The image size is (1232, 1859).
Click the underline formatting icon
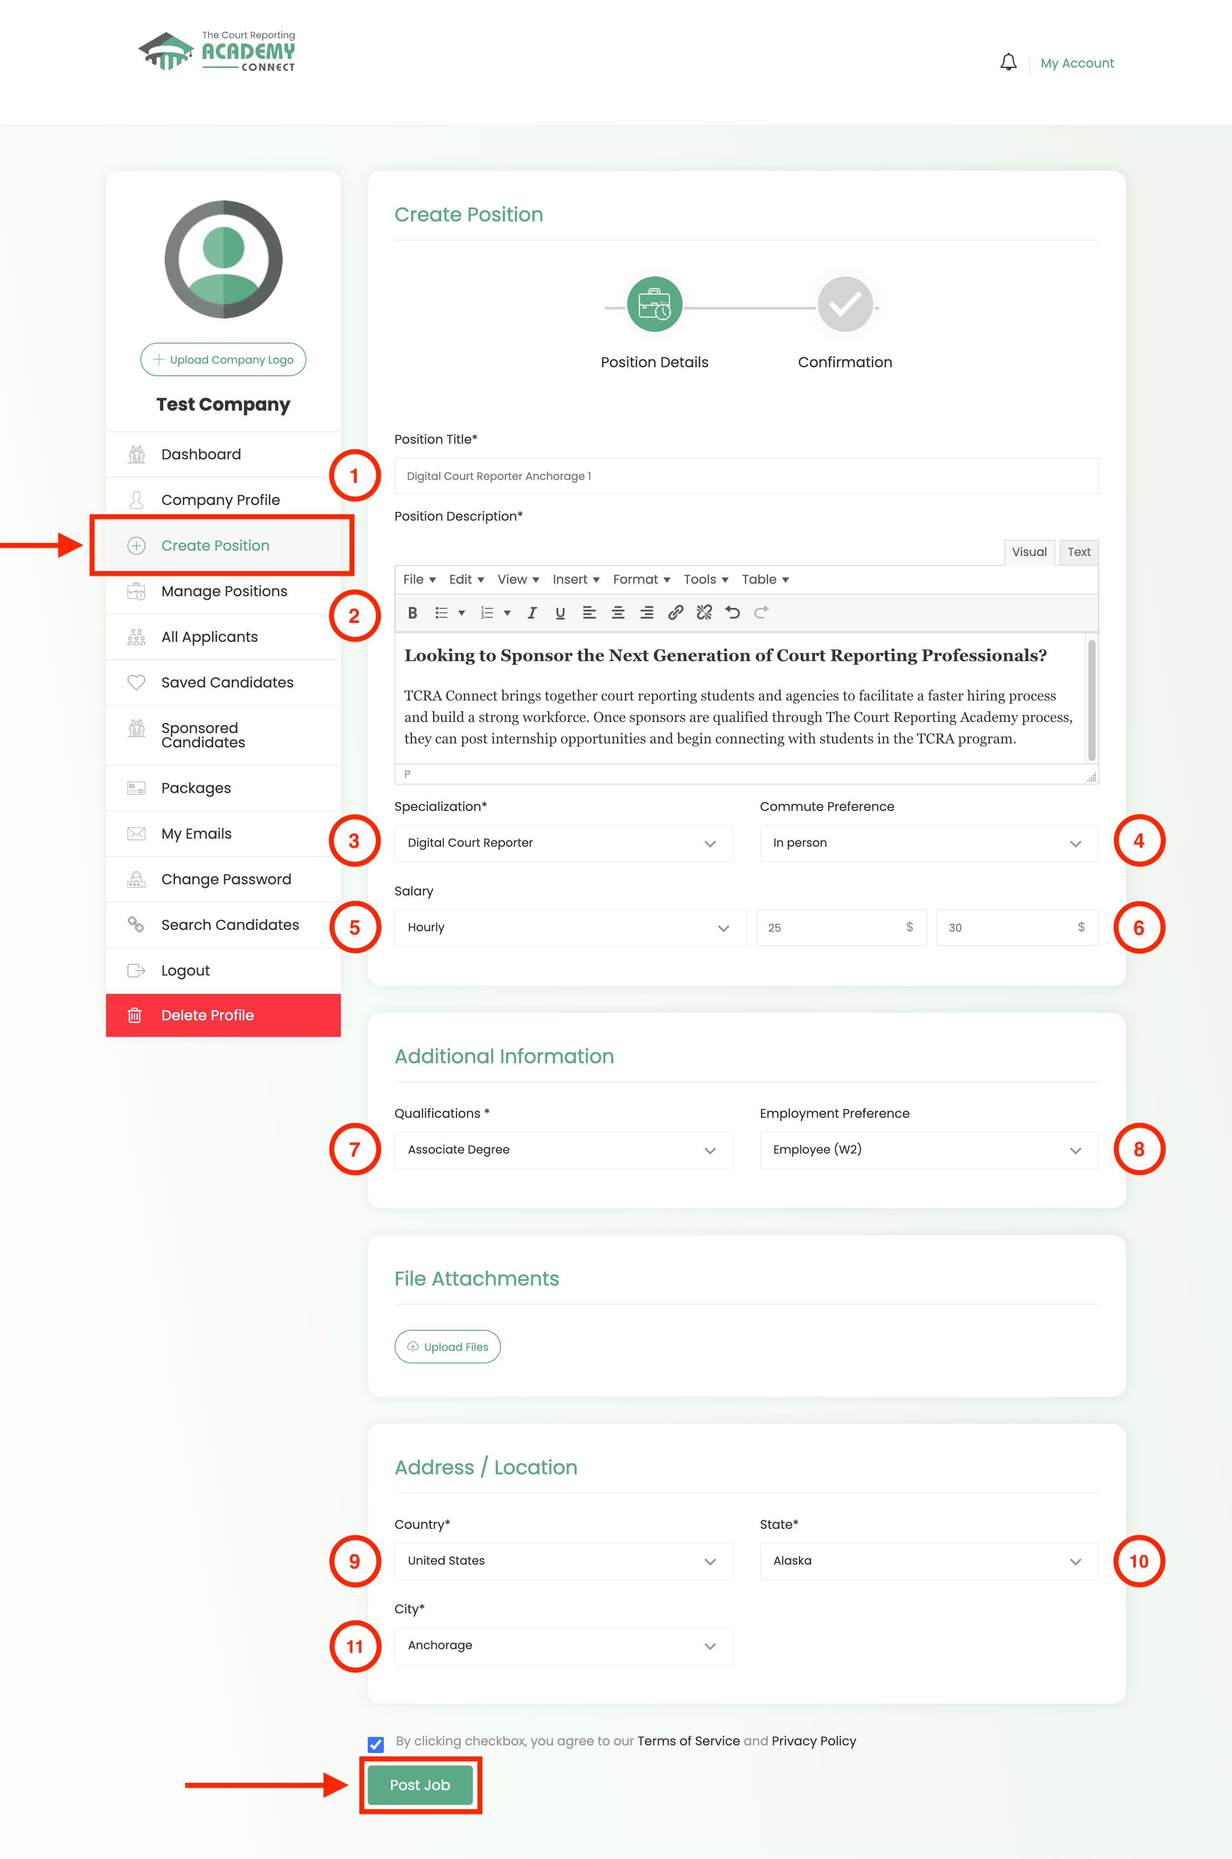(560, 613)
